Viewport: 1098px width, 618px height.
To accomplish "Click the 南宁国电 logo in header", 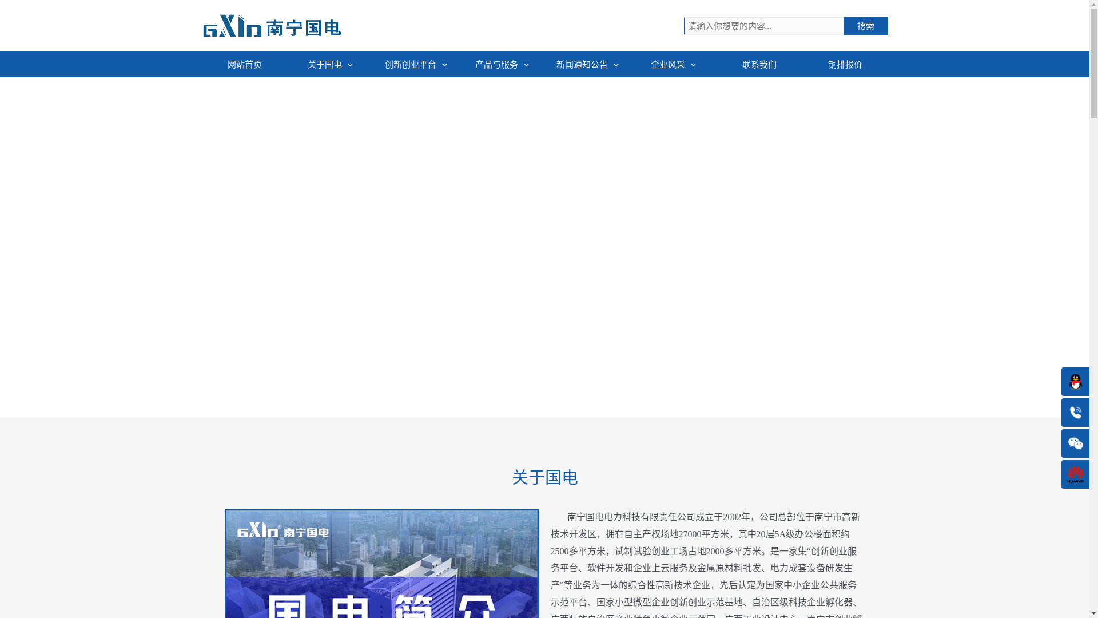I will click(272, 26).
